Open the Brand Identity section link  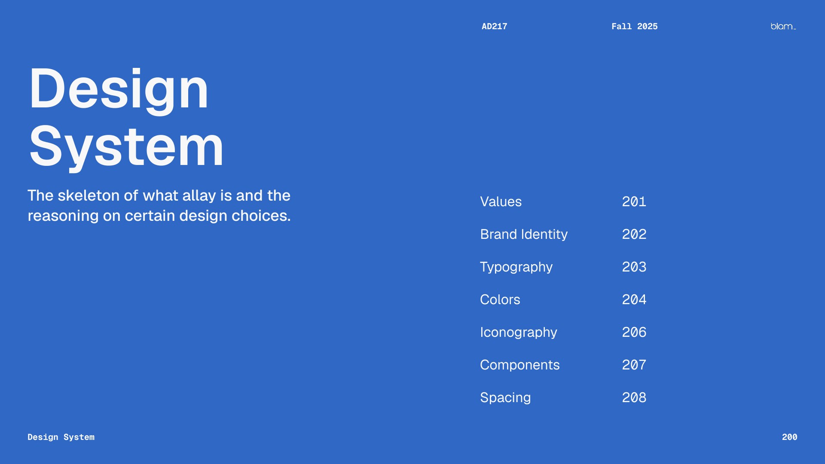coord(523,234)
